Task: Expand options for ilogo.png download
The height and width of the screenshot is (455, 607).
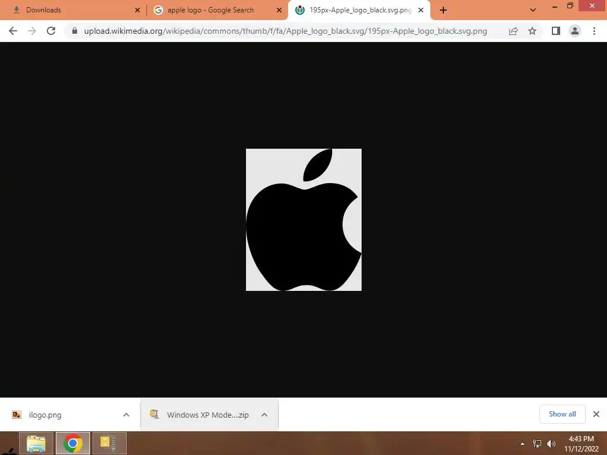Action: click(126, 415)
